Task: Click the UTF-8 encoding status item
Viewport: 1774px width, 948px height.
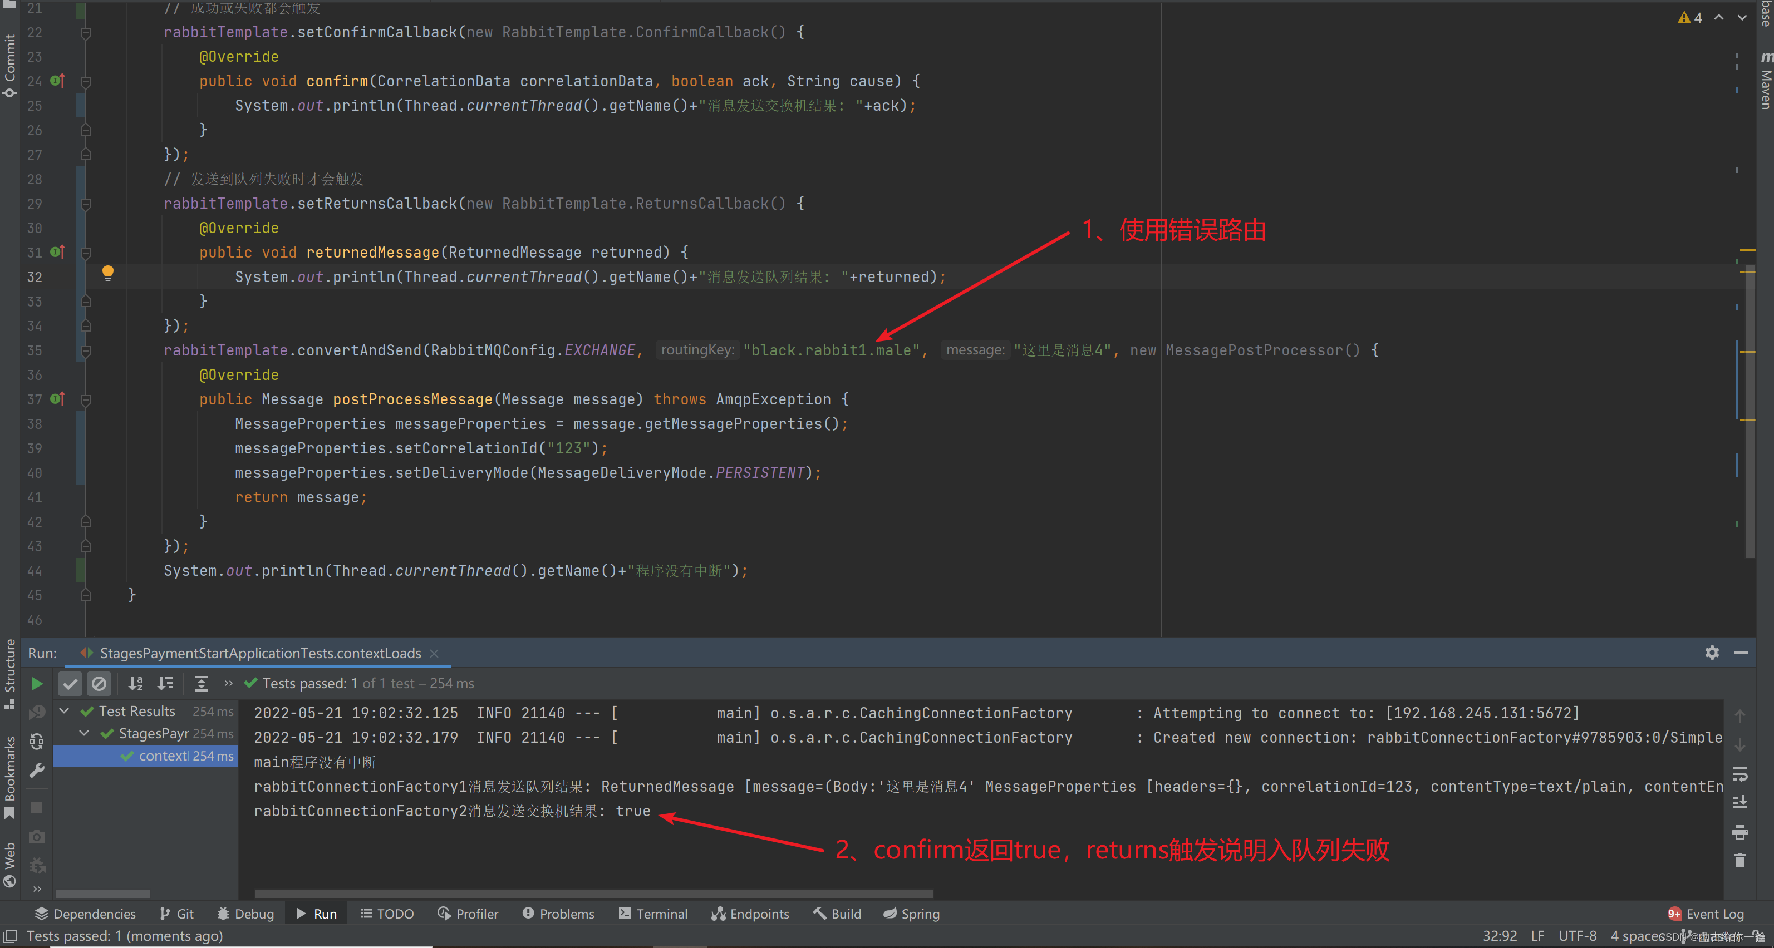Action: pos(1577,936)
